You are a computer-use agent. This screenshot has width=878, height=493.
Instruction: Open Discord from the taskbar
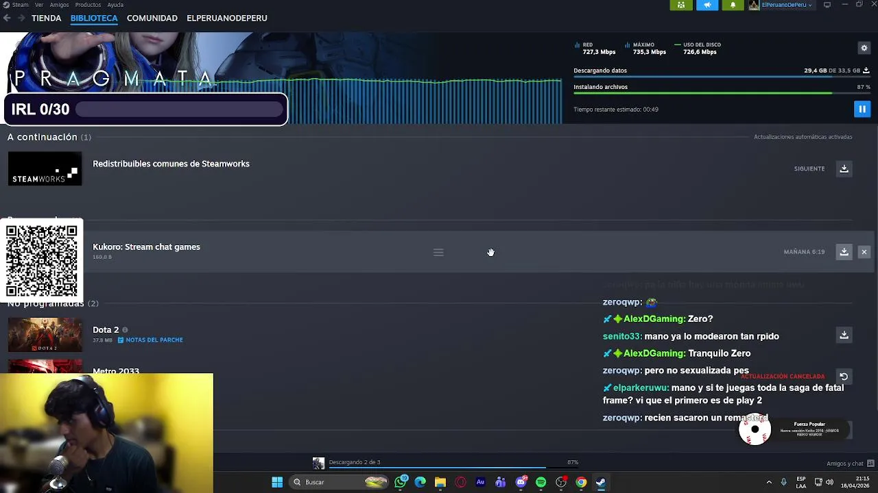click(x=521, y=482)
